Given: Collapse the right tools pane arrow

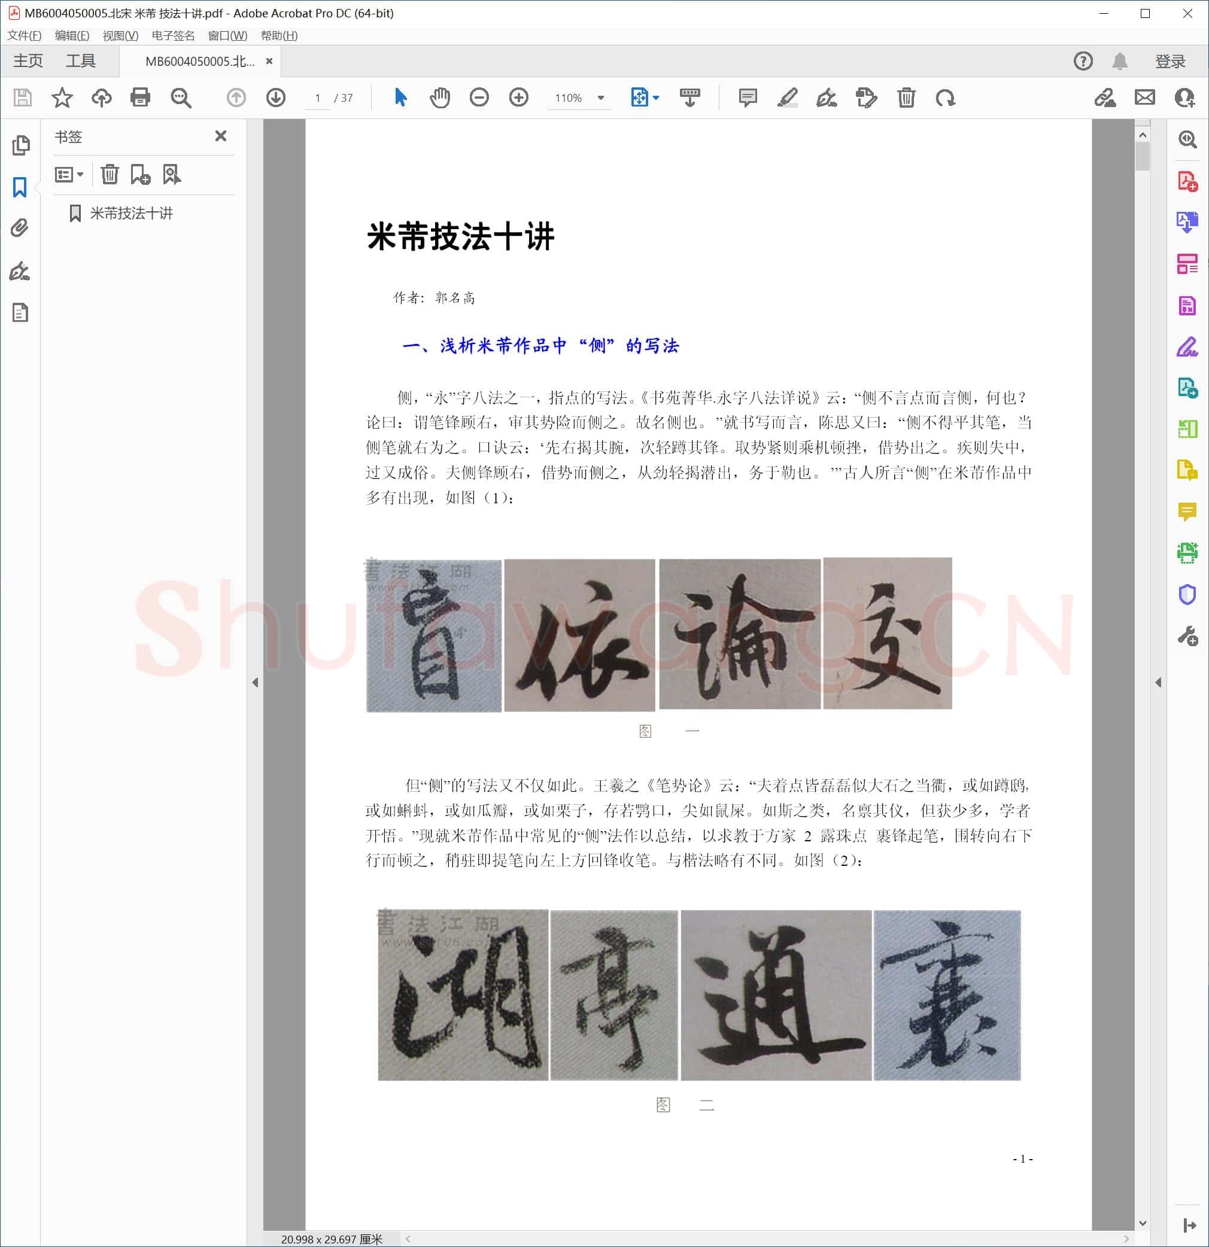Looking at the screenshot, I should 1158,682.
